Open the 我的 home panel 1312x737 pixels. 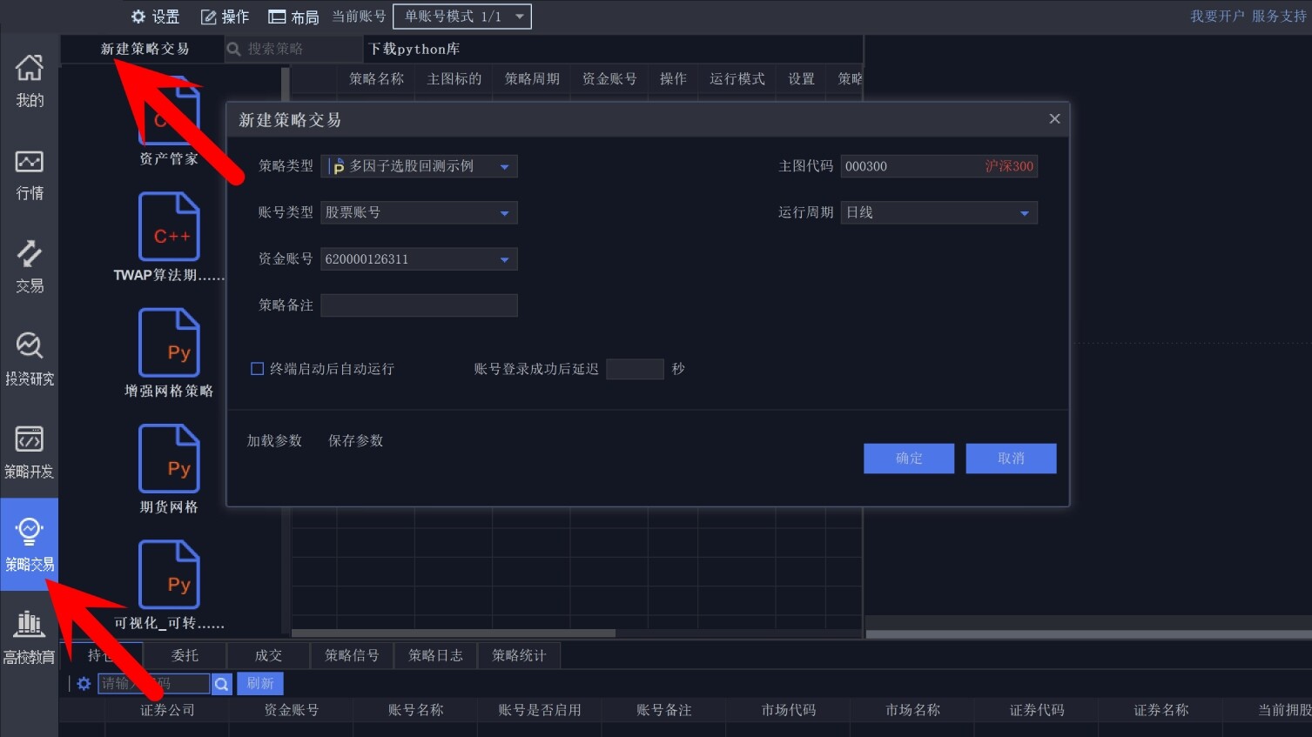(x=30, y=83)
